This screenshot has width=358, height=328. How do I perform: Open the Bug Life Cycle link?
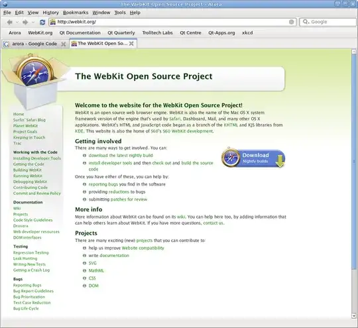click(26, 309)
